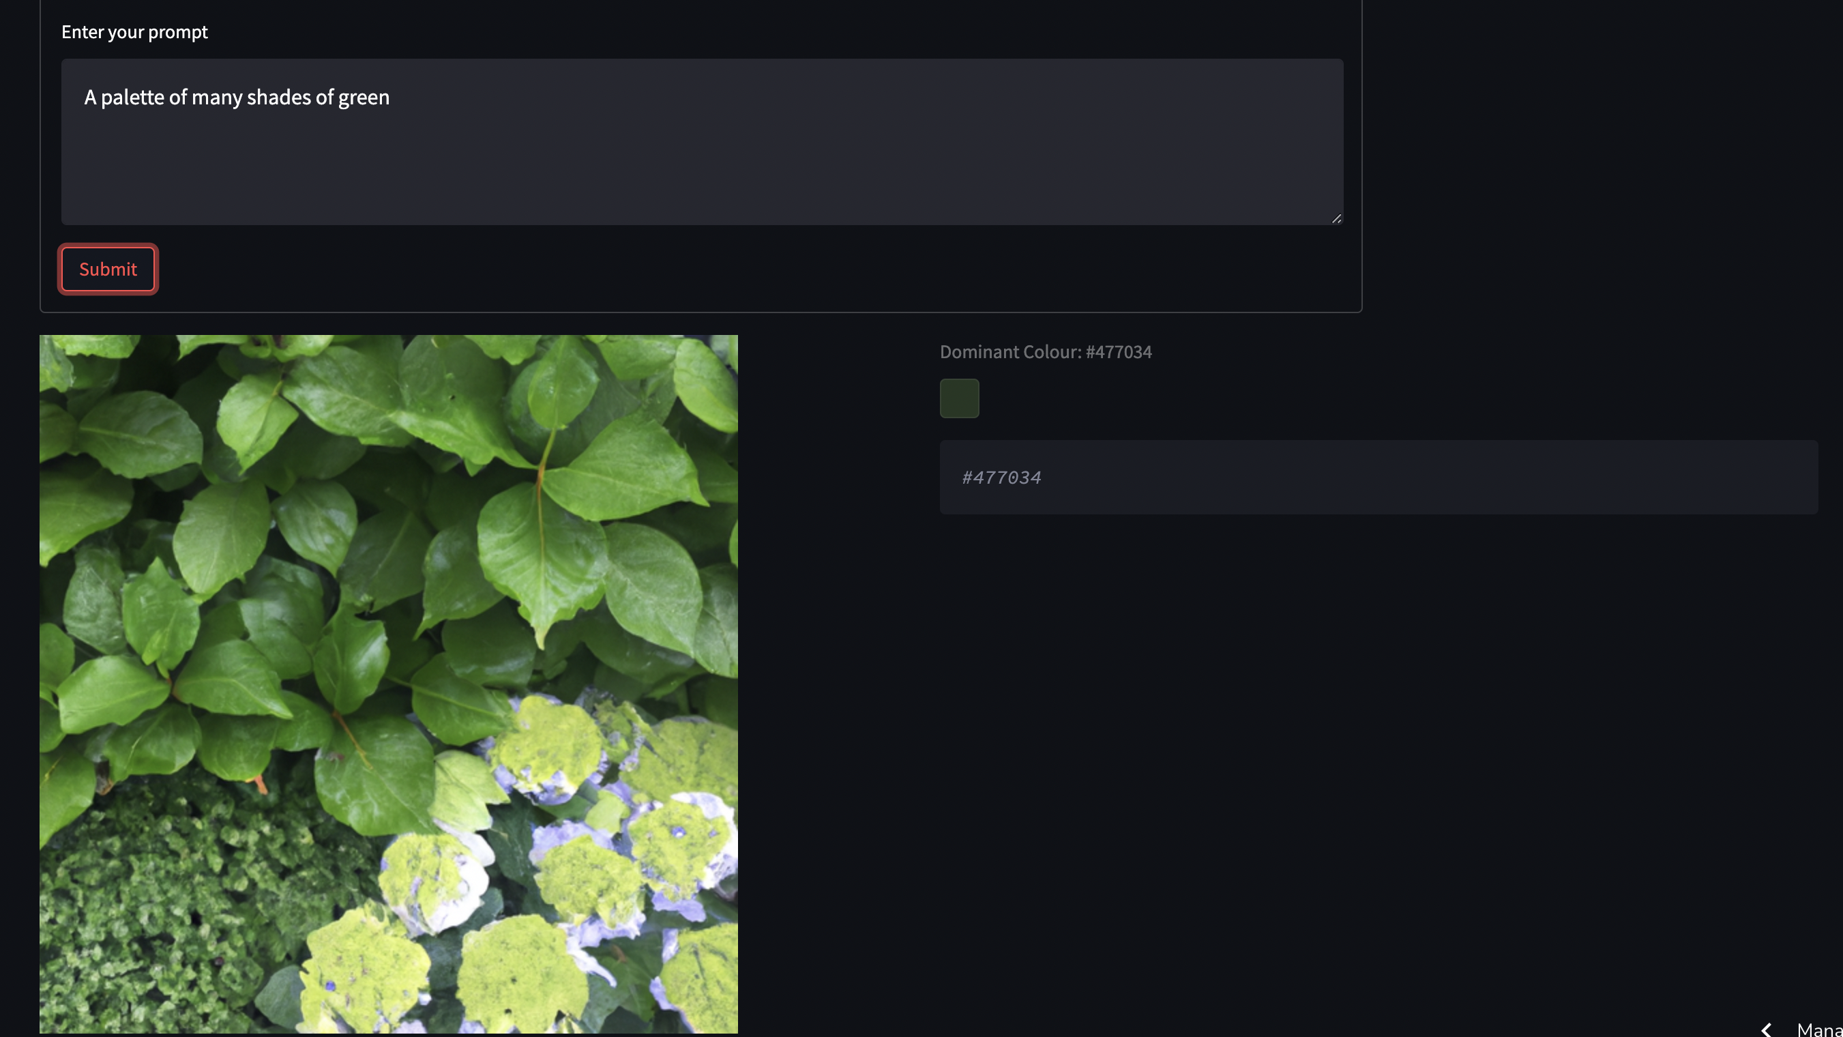Image resolution: width=1843 pixels, height=1037 pixels.
Task: Place cursor in text 'A palette of many shades of green'
Action: (x=237, y=97)
